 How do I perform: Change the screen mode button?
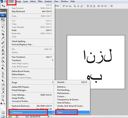(3, 117)
